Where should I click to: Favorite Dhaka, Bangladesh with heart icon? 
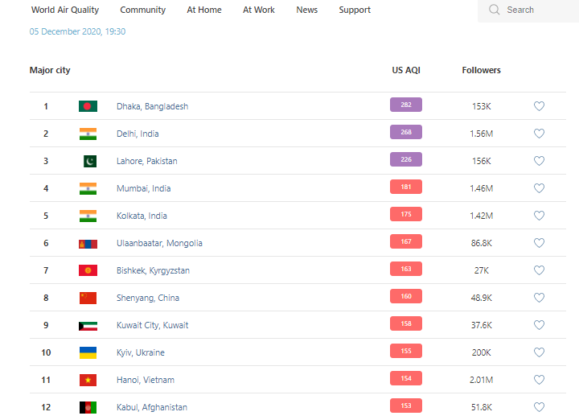pyautogui.click(x=539, y=106)
